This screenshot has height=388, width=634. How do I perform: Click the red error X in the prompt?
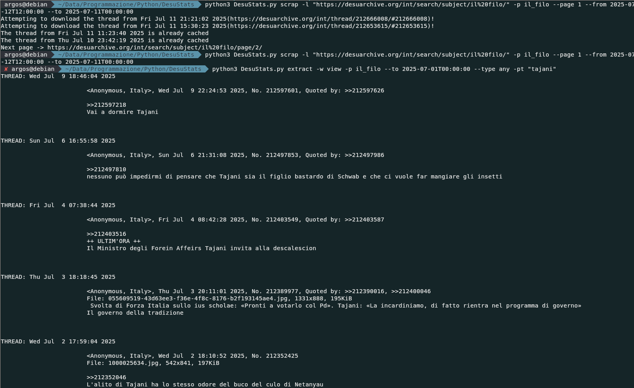[x=6, y=69]
